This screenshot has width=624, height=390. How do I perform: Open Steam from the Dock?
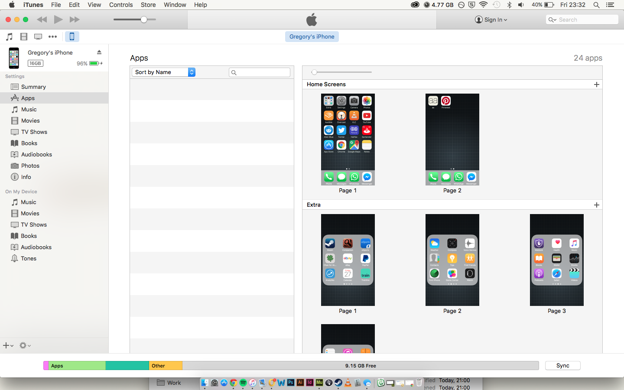point(338,383)
